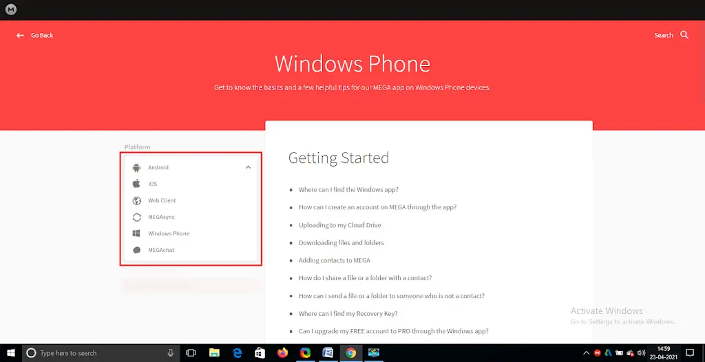705x362 pixels.
Task: Open 'Uploading to my Cloud Drive' article
Action: click(x=340, y=225)
